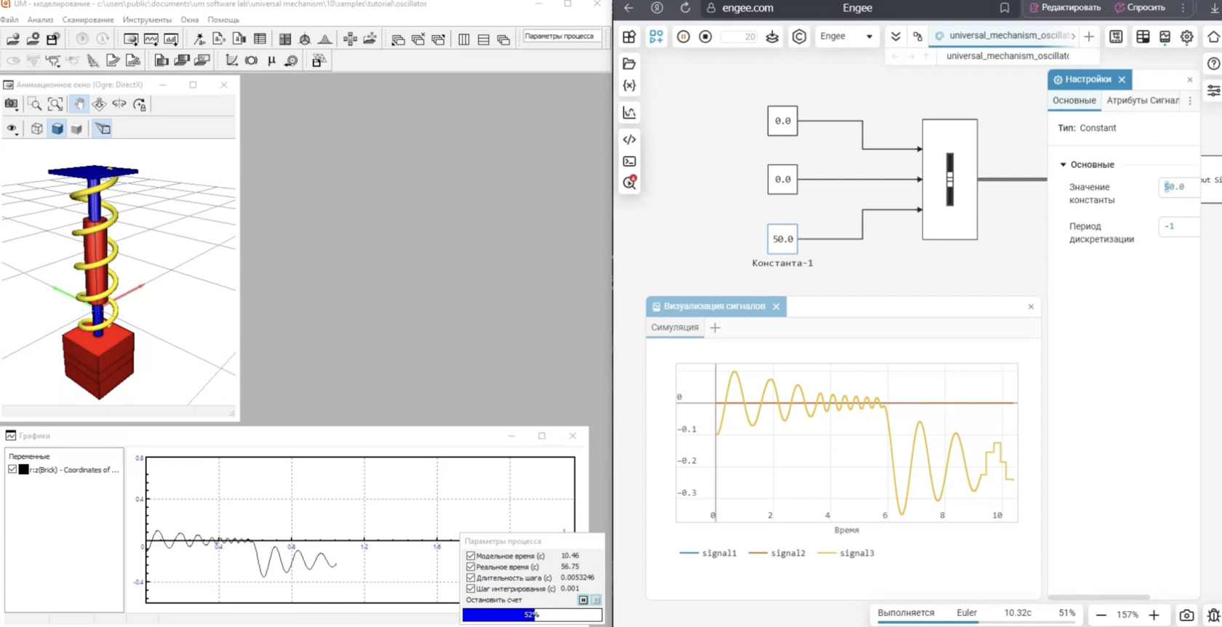1222x627 pixels.
Task: Open the eye visibility dropdown in animation window
Action: (x=12, y=129)
